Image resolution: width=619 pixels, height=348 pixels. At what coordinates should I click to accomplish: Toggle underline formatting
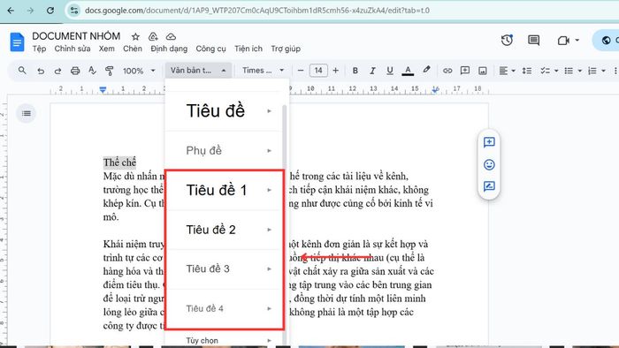point(390,71)
